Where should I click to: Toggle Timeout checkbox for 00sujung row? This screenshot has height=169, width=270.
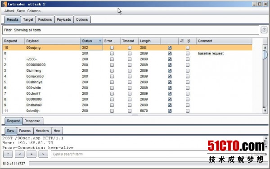click(x=130, y=48)
